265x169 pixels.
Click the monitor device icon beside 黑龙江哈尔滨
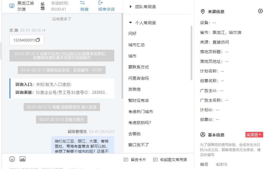[x=12, y=6]
